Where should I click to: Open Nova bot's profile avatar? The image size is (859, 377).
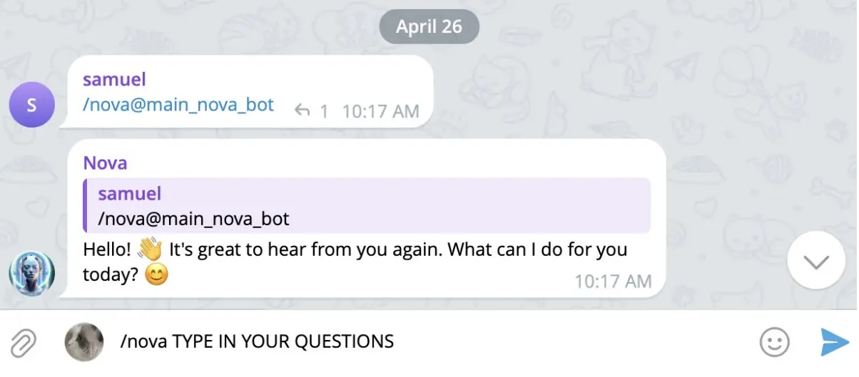31,274
